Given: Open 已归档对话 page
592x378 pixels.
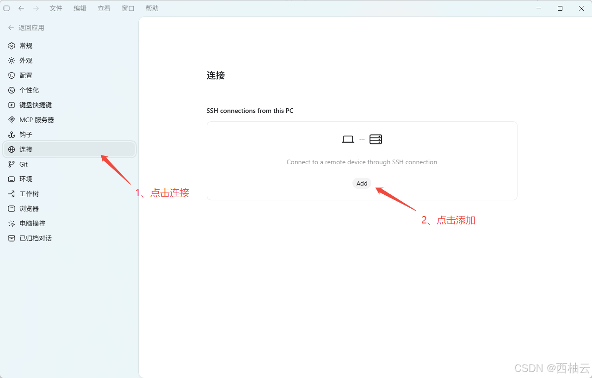Looking at the screenshot, I should point(69,238).
